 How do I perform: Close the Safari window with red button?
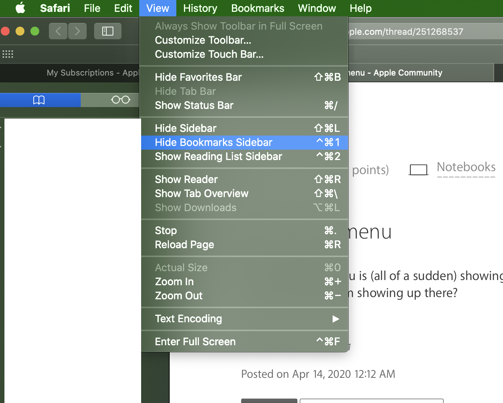(5, 31)
